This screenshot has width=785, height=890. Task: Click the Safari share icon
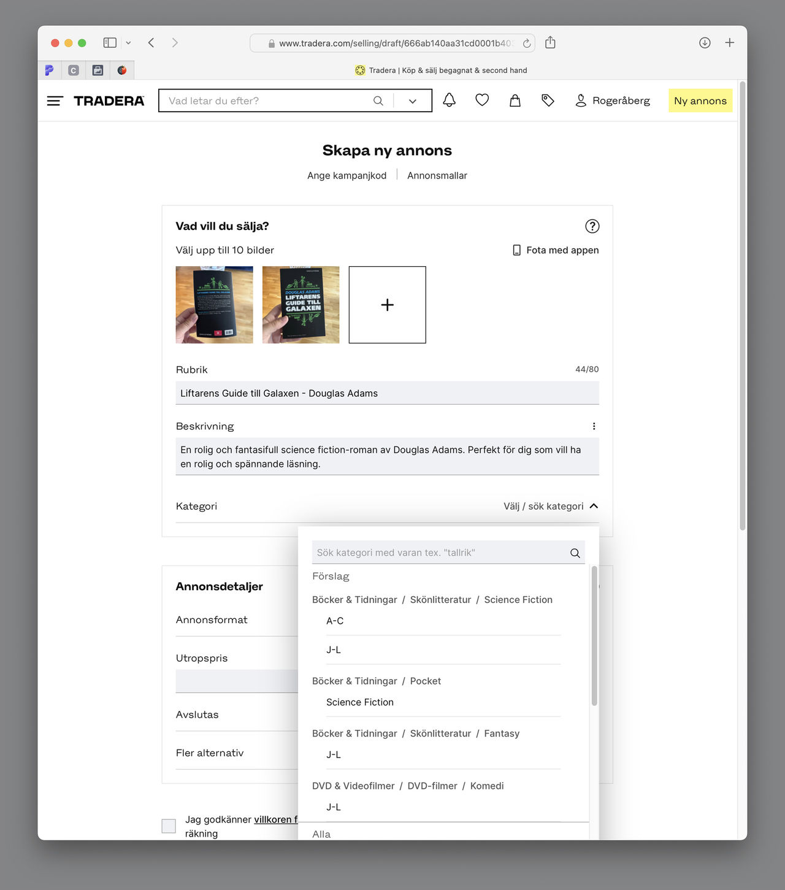click(x=550, y=43)
